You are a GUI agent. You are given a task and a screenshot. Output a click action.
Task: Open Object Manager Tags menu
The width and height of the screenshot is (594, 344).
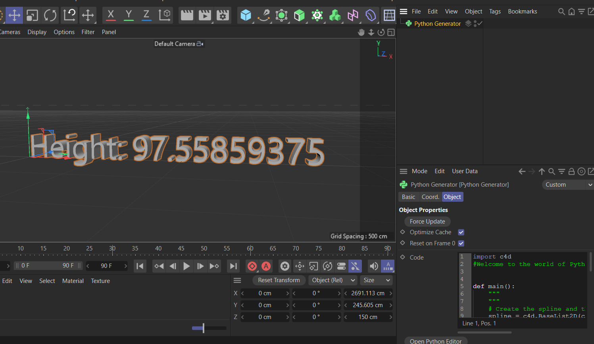point(495,11)
